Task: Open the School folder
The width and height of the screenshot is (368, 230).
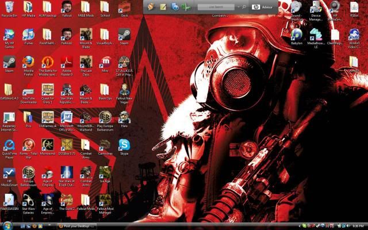Action: [105, 9]
